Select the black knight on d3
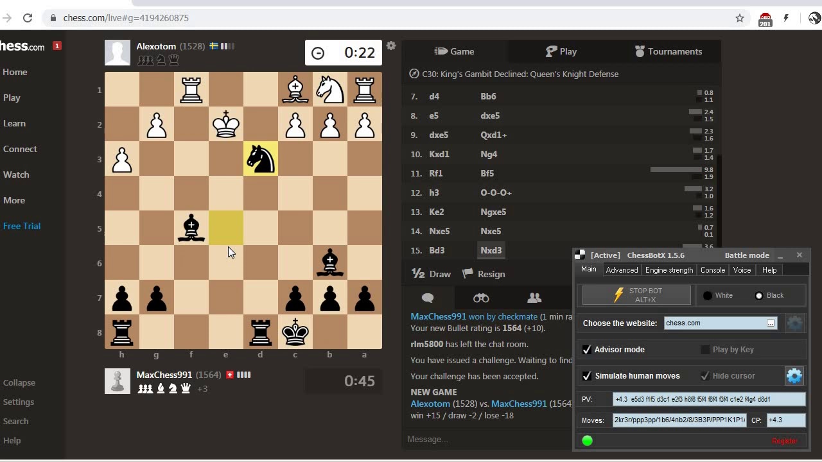This screenshot has width=822, height=462. point(261,159)
